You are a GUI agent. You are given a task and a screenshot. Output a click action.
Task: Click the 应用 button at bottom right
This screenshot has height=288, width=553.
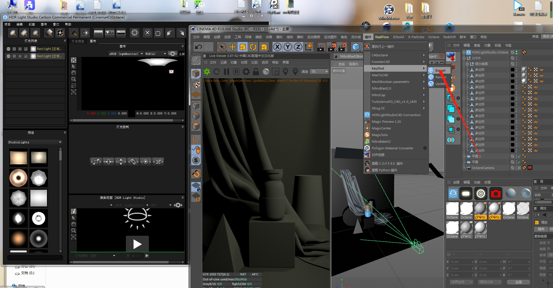click(519, 282)
